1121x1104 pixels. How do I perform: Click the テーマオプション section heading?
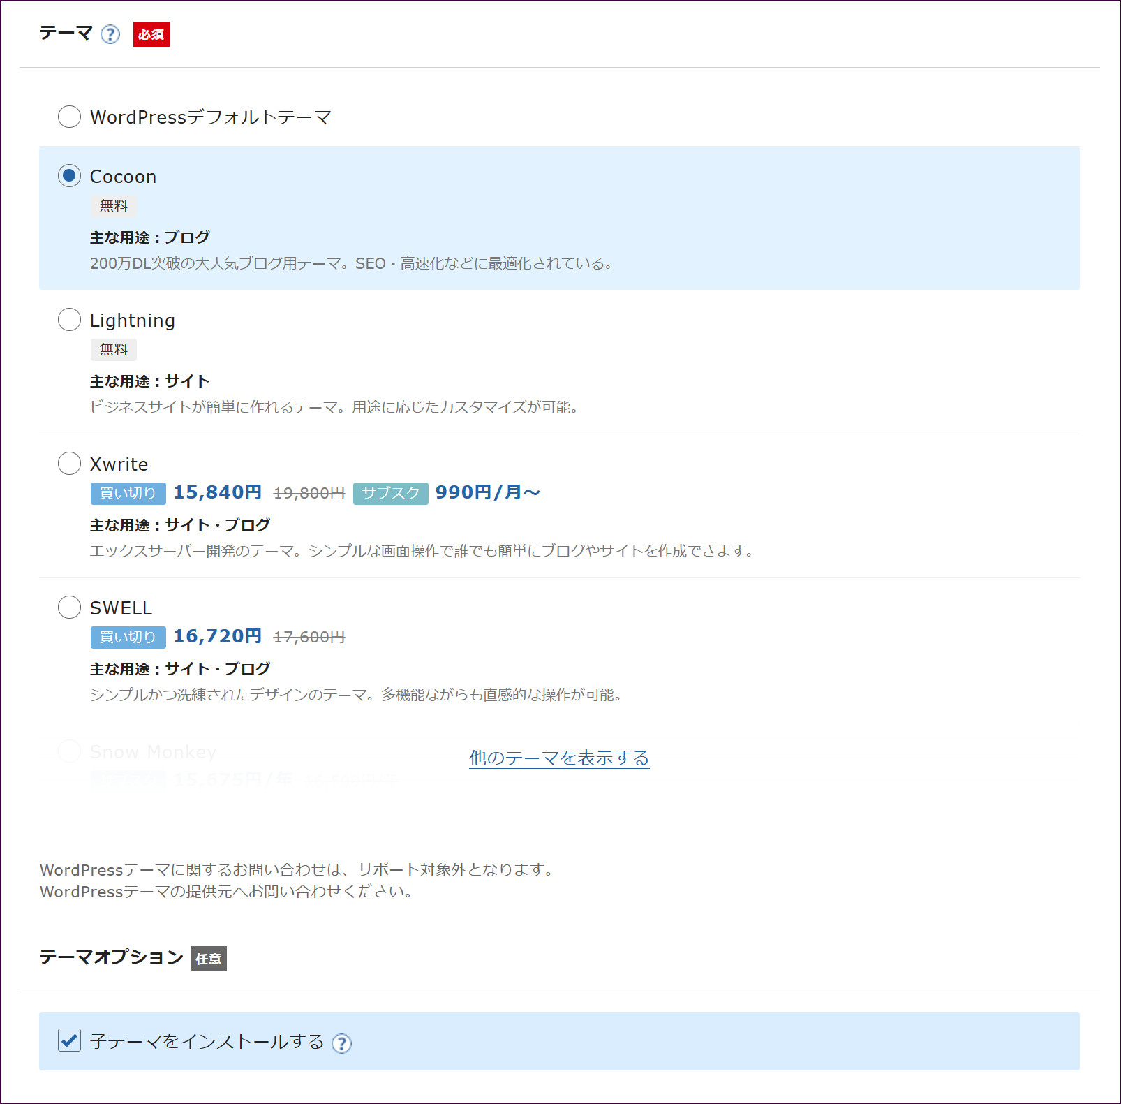[112, 957]
